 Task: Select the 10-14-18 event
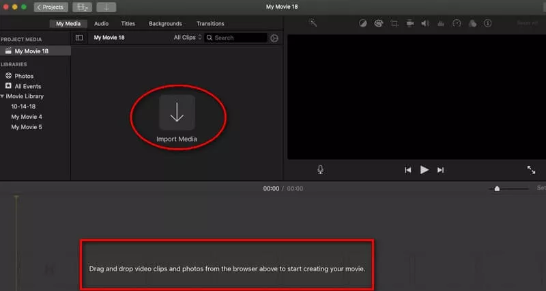pyautogui.click(x=23, y=107)
